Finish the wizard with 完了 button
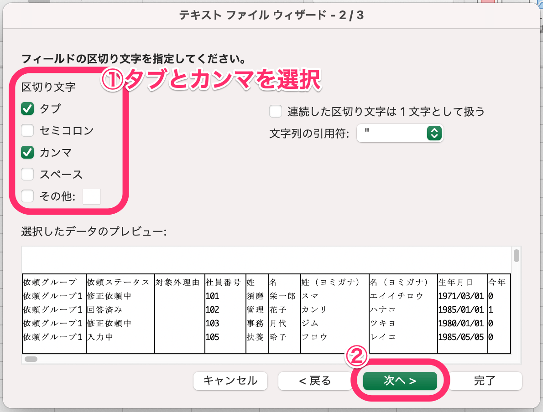 (485, 381)
